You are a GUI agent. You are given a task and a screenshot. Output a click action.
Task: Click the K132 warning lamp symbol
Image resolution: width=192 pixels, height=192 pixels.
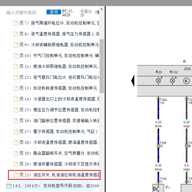[173, 80]
